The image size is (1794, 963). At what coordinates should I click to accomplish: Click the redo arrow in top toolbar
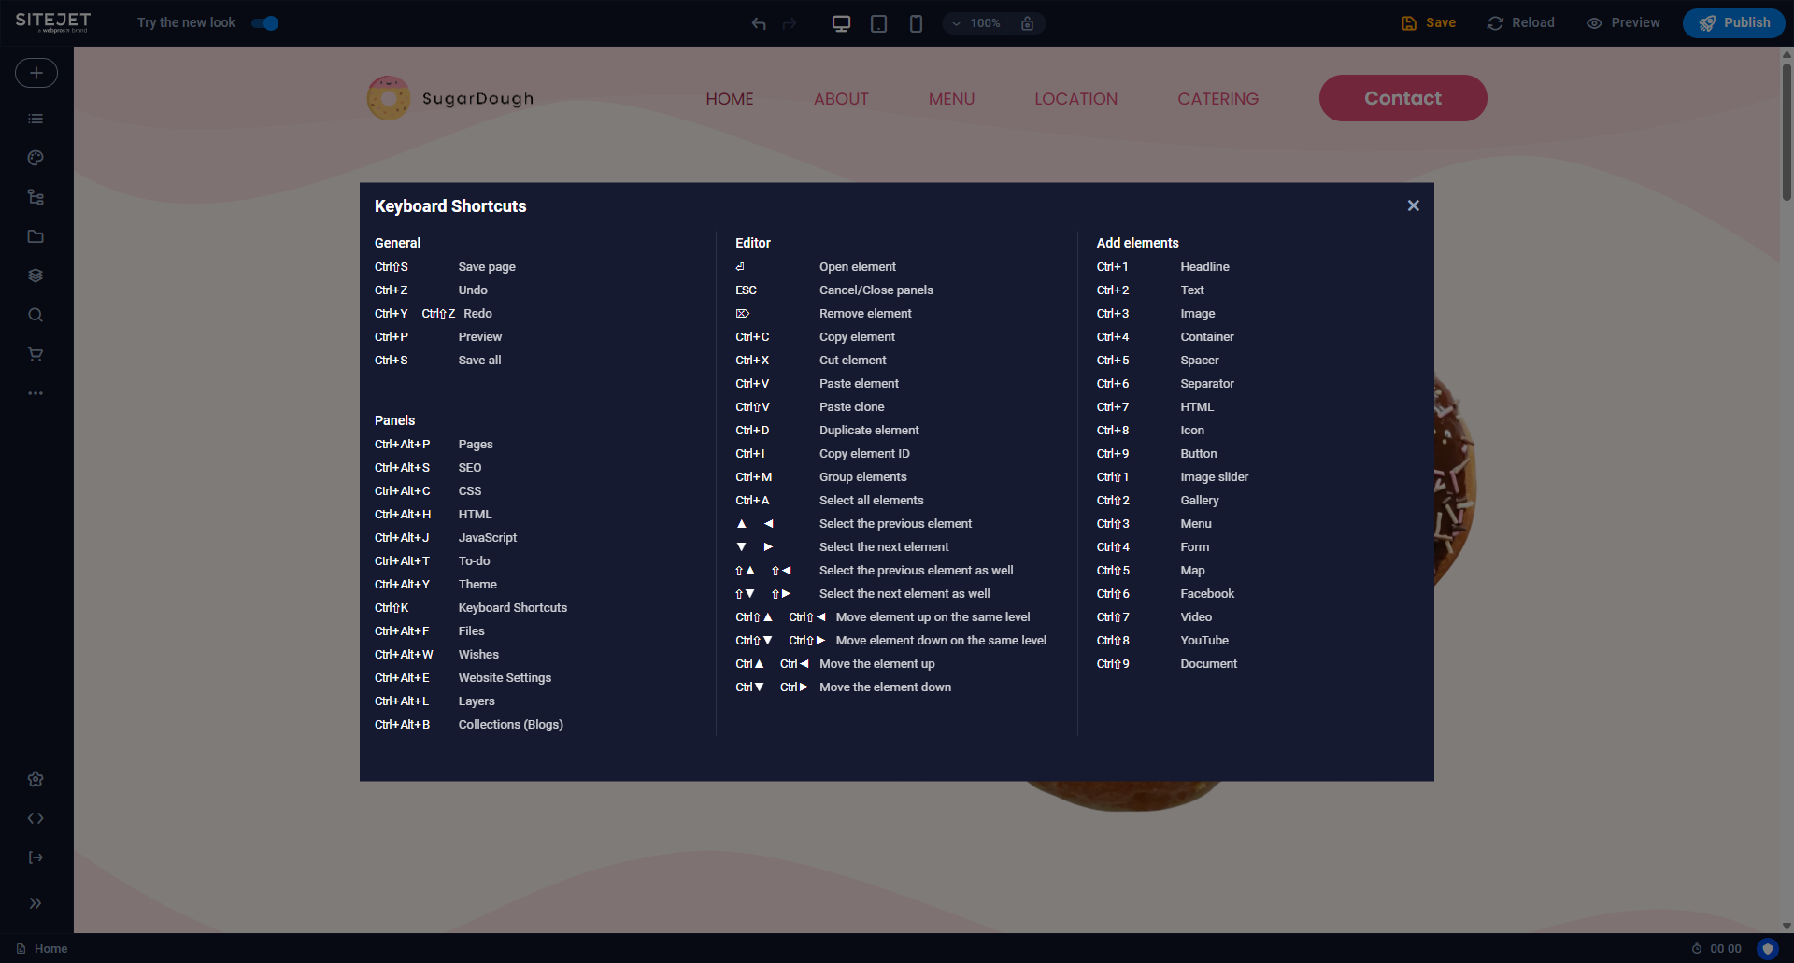[790, 23]
